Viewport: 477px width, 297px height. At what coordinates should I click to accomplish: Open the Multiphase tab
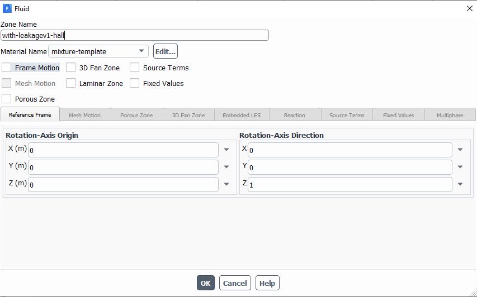pos(450,115)
